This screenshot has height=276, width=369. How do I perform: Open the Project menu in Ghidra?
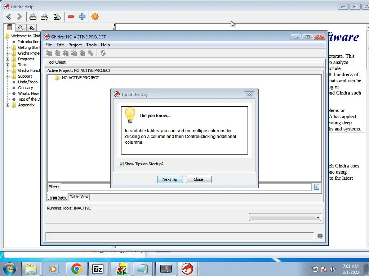(x=75, y=45)
